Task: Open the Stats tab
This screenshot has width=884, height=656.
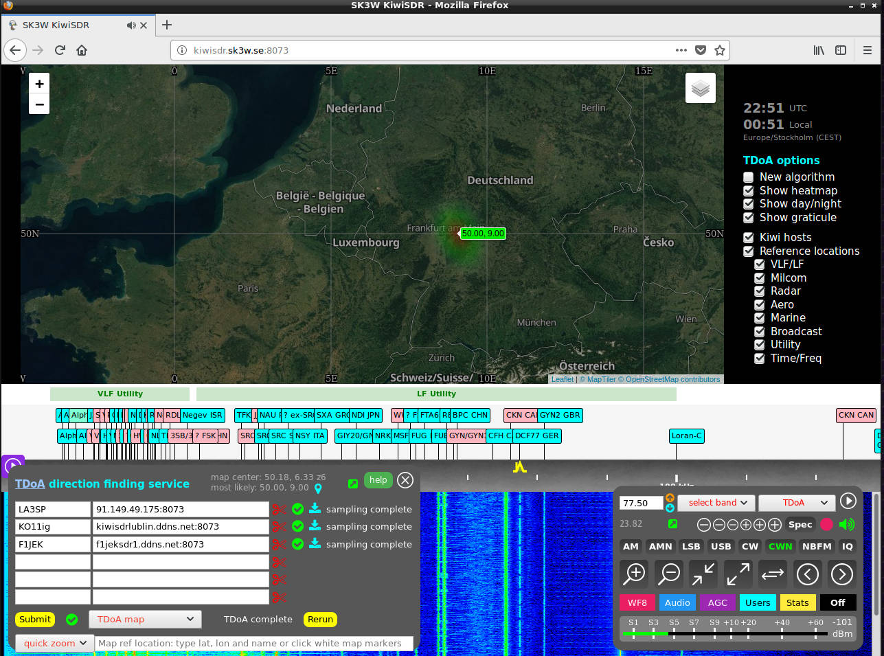Action: (797, 603)
